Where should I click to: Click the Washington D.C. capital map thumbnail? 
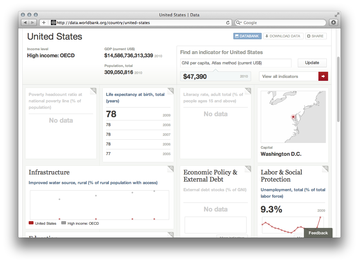(x=293, y=117)
